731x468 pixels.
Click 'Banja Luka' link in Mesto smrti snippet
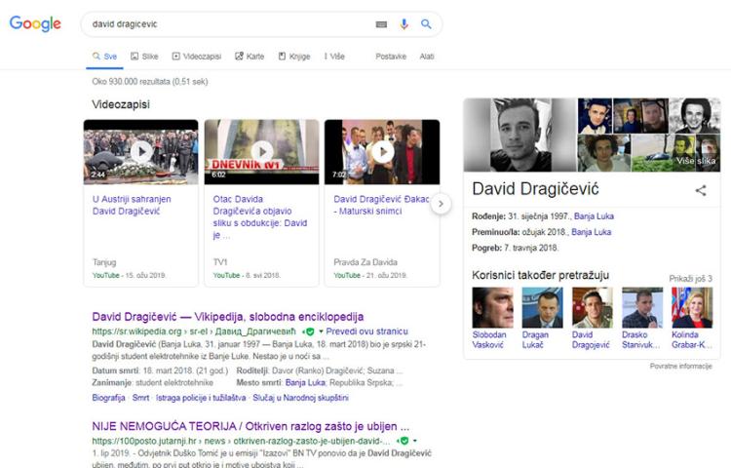[x=305, y=383]
